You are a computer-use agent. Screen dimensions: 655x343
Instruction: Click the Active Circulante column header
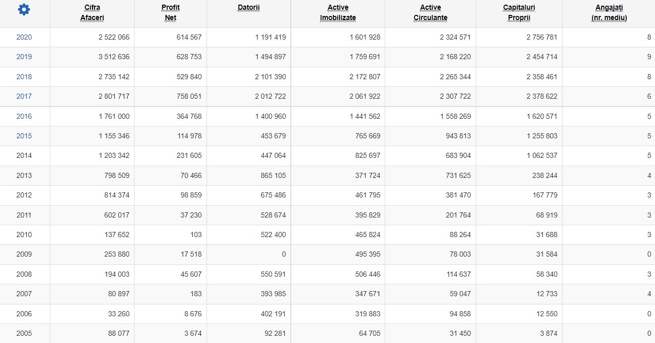point(431,13)
